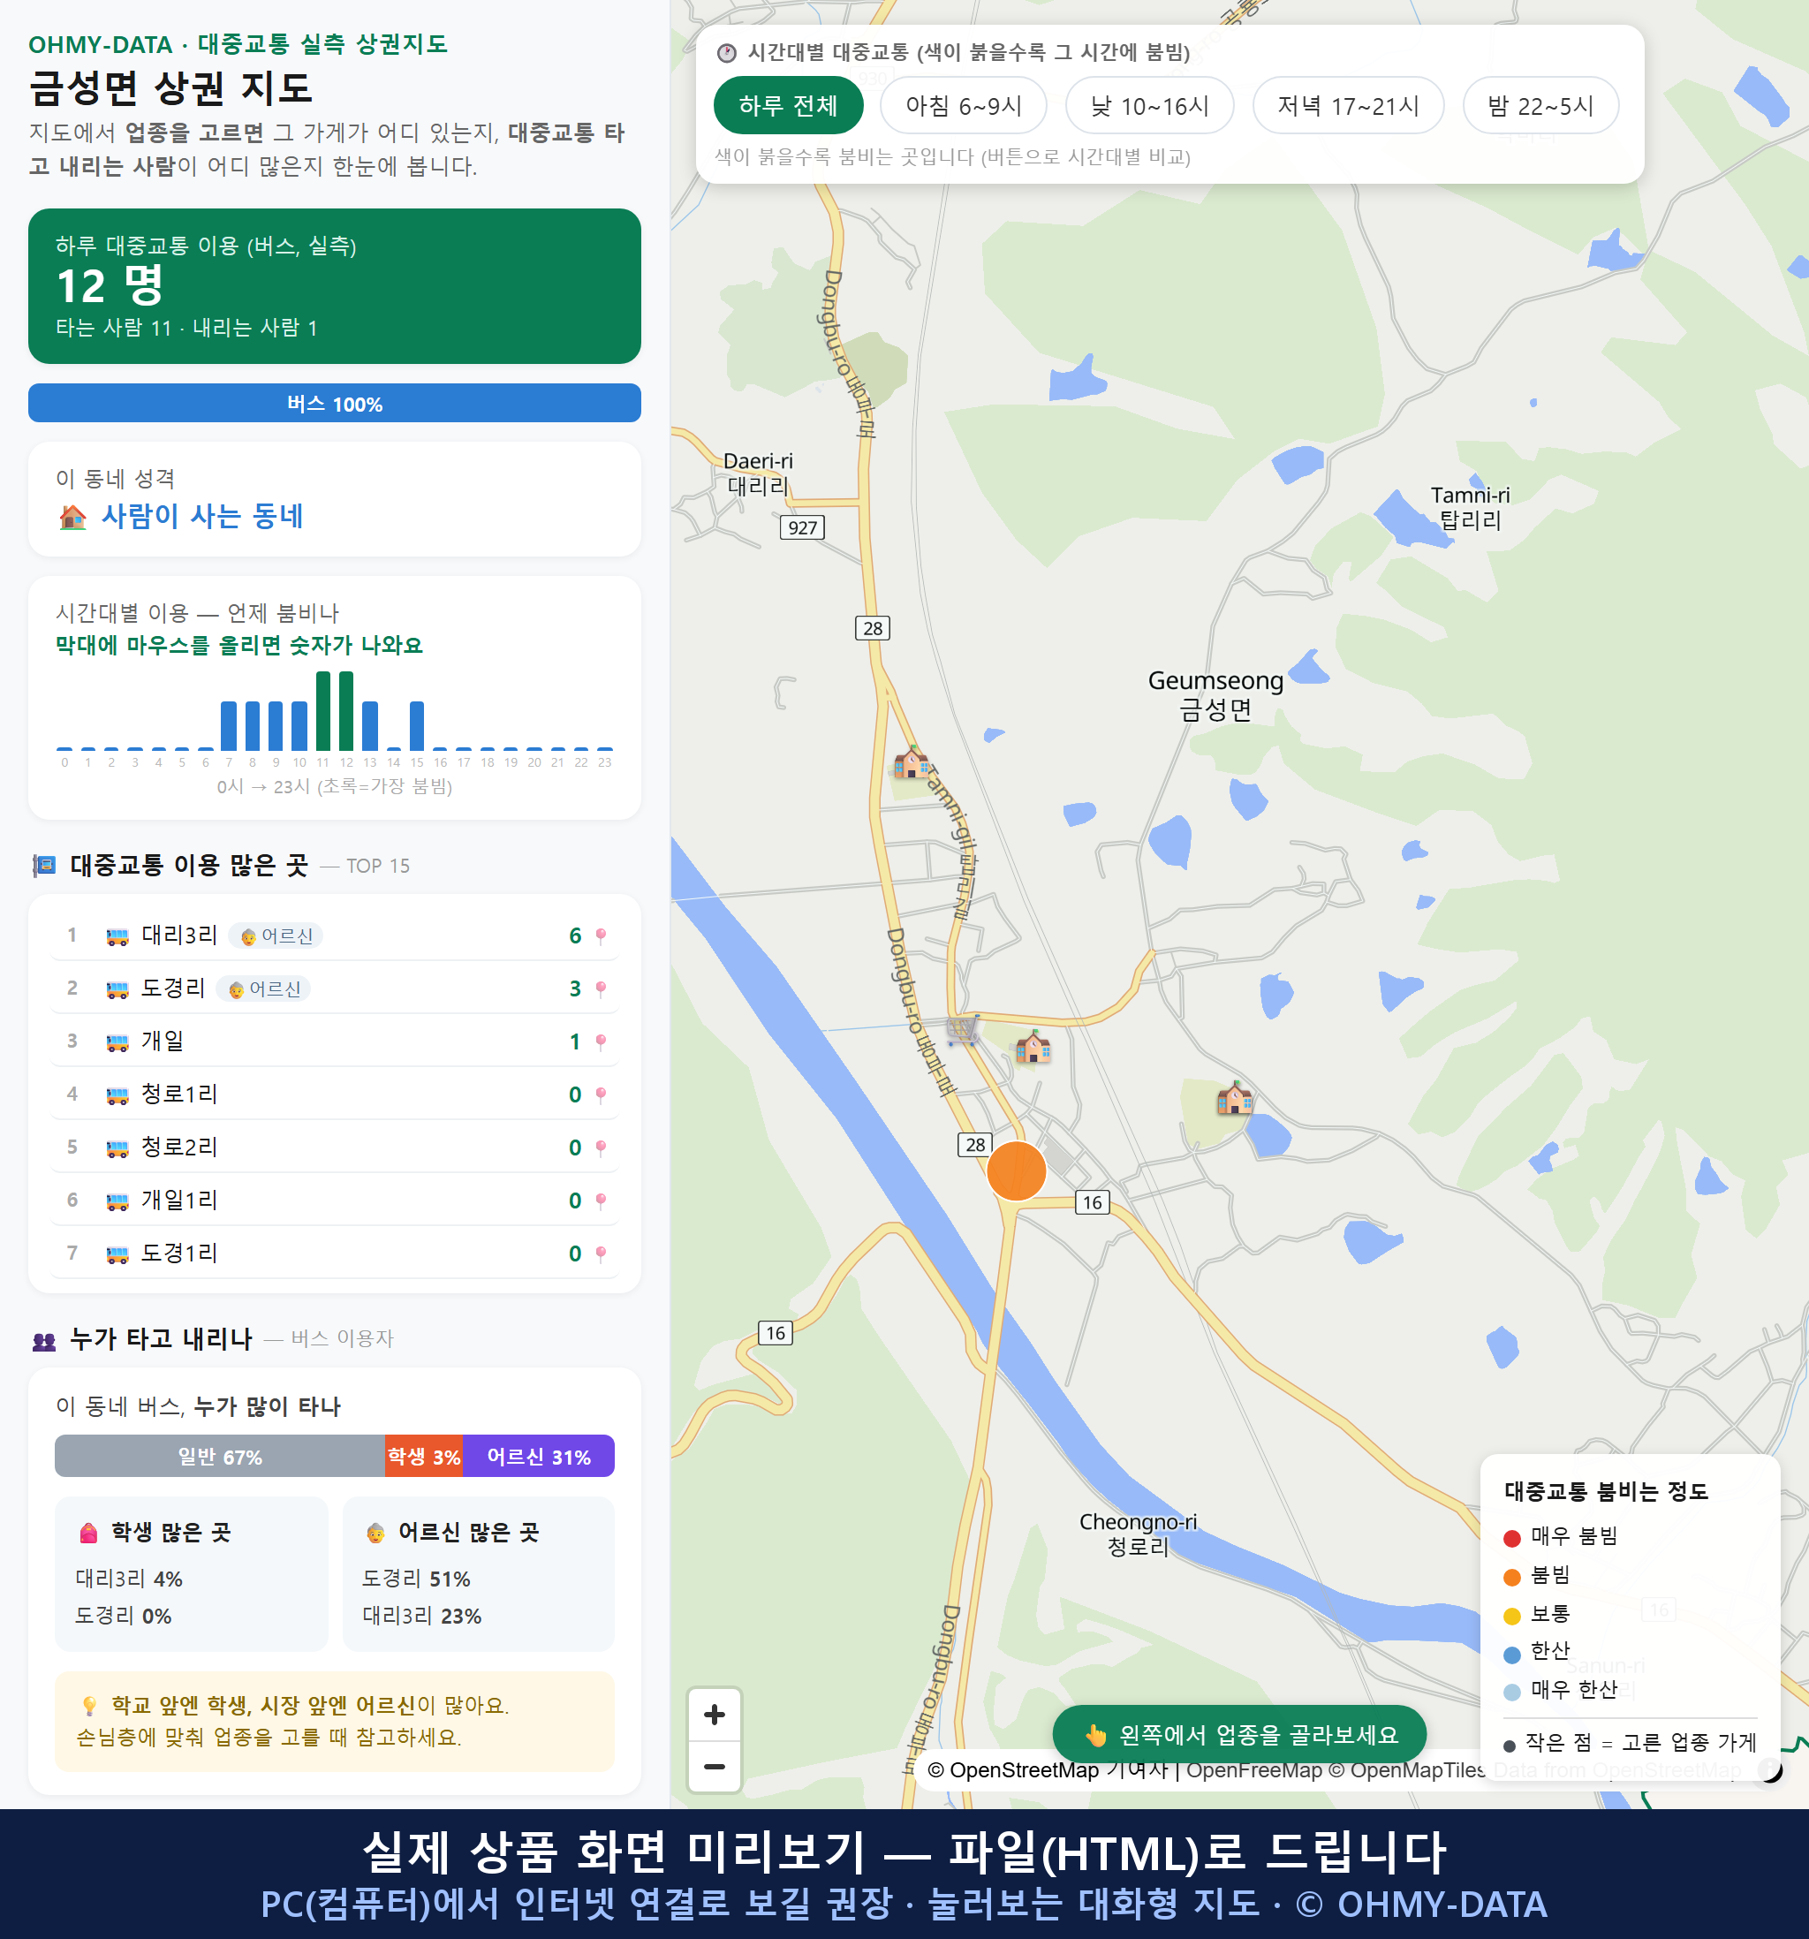
Task: Click the 왼쪽에서 업종을 골라보세요 button
Action: (1239, 1734)
